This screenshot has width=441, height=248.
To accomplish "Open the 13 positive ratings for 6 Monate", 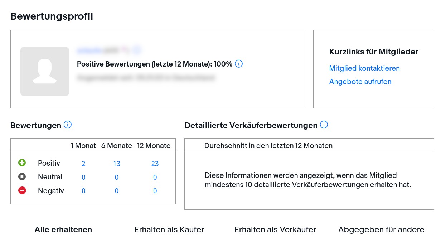I will click(117, 164).
